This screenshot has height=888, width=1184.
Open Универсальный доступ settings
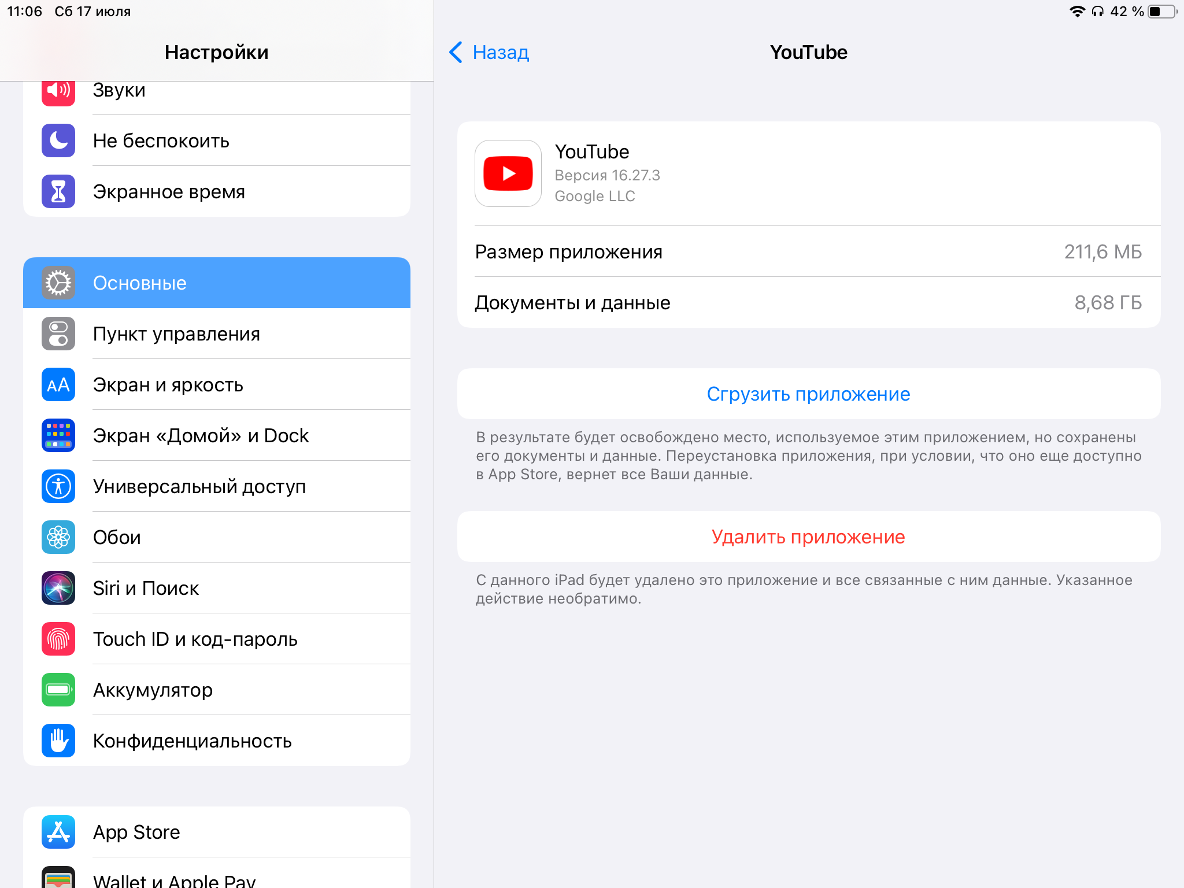point(217,486)
